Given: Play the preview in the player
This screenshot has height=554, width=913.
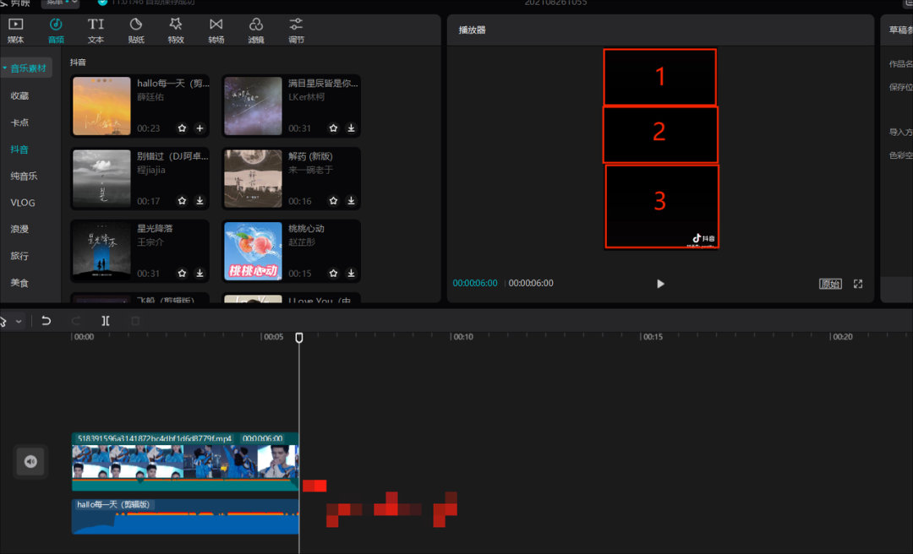Looking at the screenshot, I should tap(660, 284).
